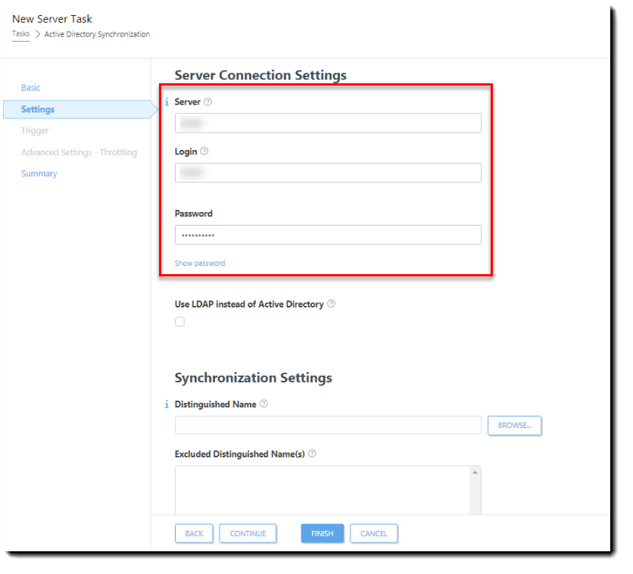Jump to the Summary step
This screenshot has width=633, height=574.
[39, 173]
